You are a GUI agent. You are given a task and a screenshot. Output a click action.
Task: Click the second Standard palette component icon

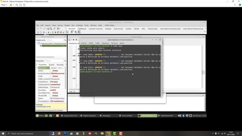point(76,32)
